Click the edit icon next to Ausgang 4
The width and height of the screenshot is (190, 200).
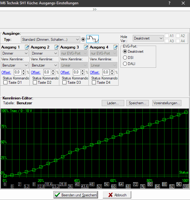click(x=115, y=47)
